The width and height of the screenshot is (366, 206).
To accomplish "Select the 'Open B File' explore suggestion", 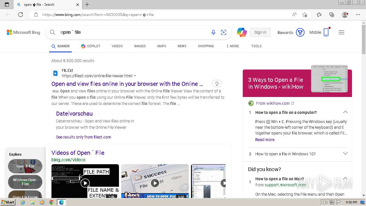I will 25,166.
